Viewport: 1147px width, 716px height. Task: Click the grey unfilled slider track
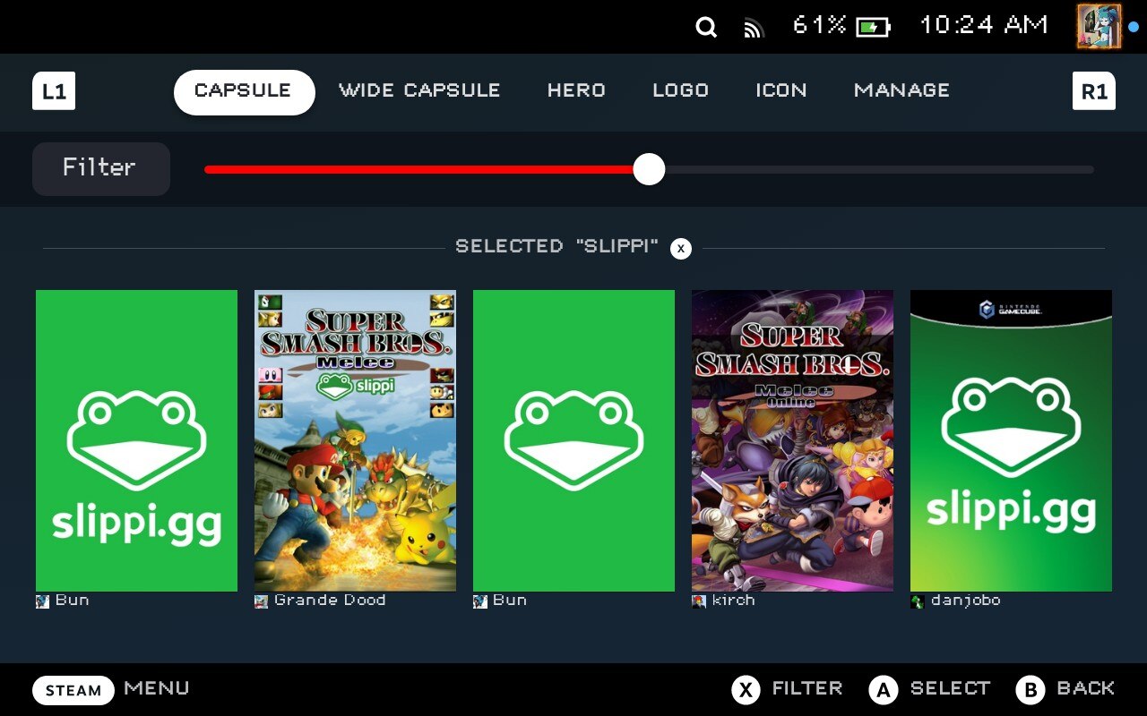[879, 169]
